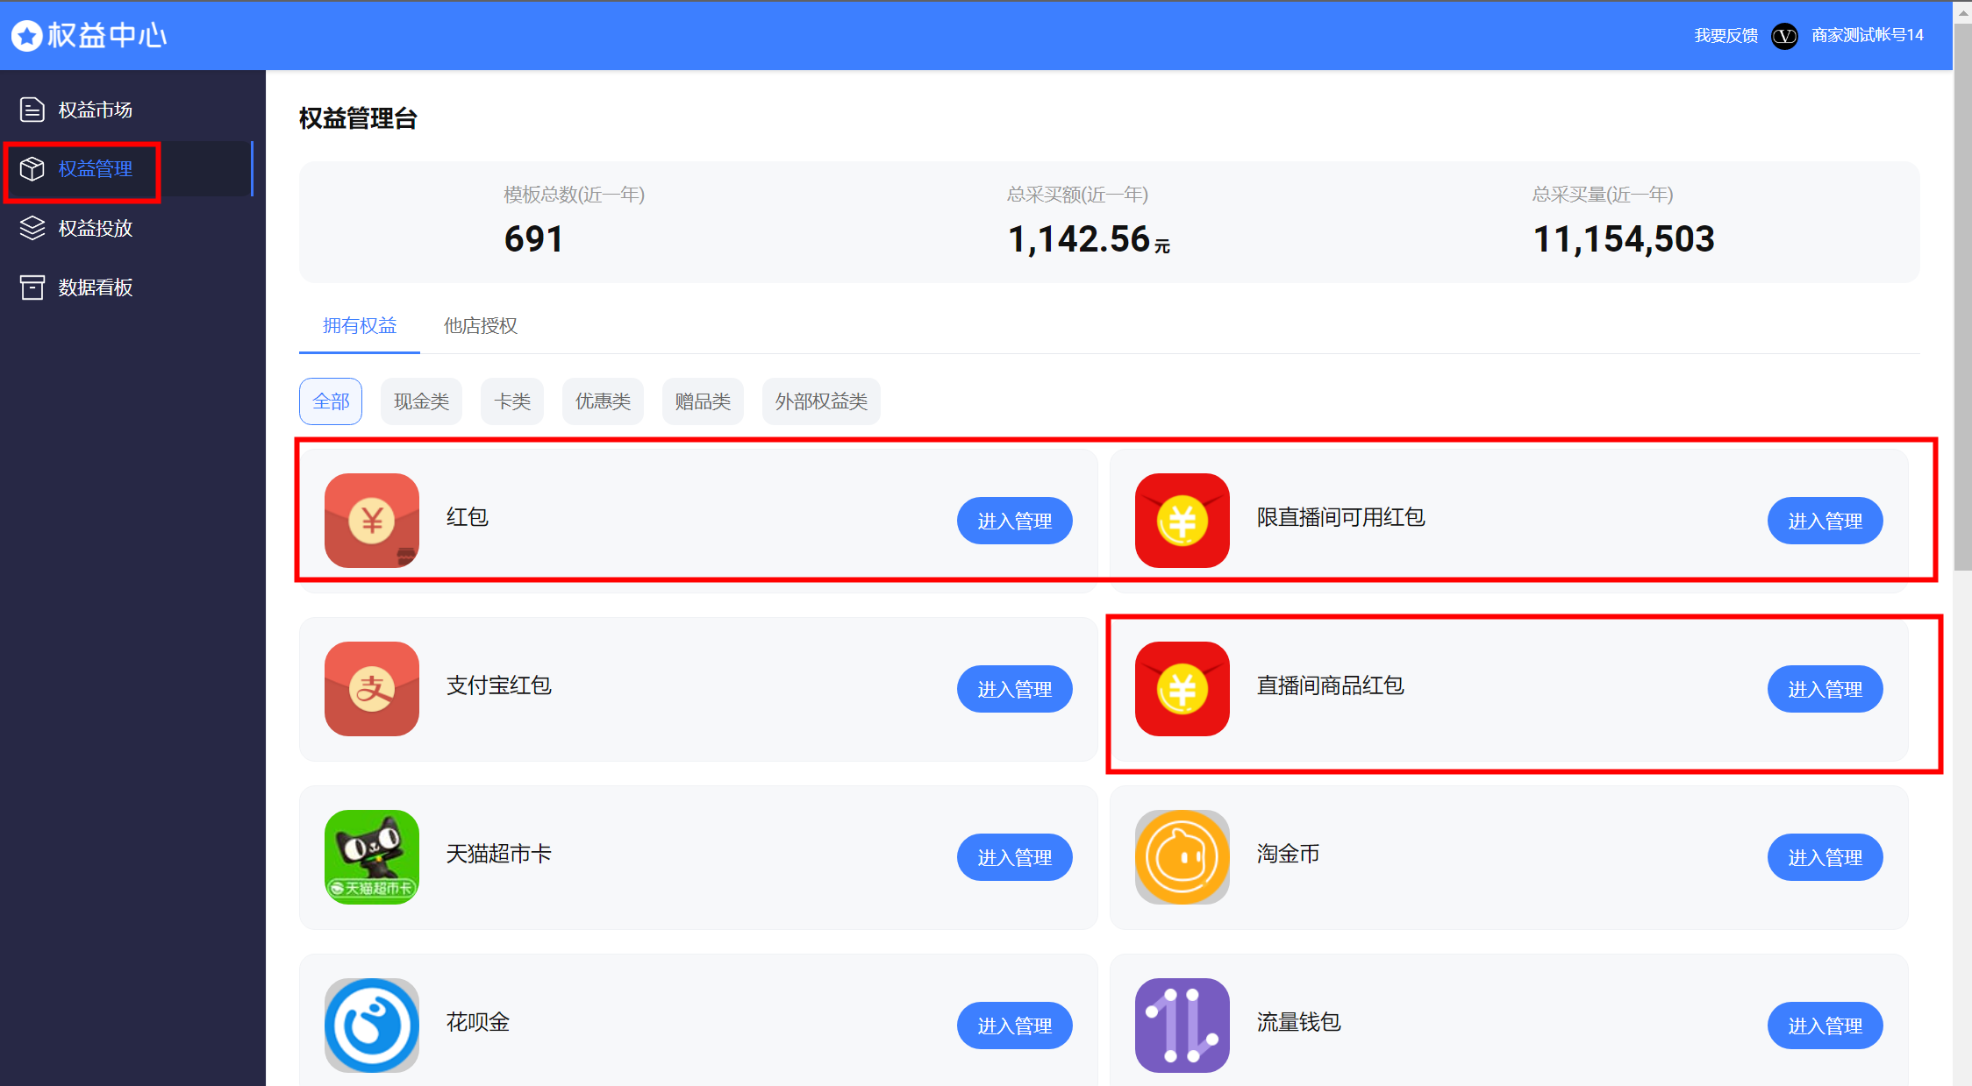Click the 花呗金 blue swirl icon
The height and width of the screenshot is (1086, 1972).
372,1026
